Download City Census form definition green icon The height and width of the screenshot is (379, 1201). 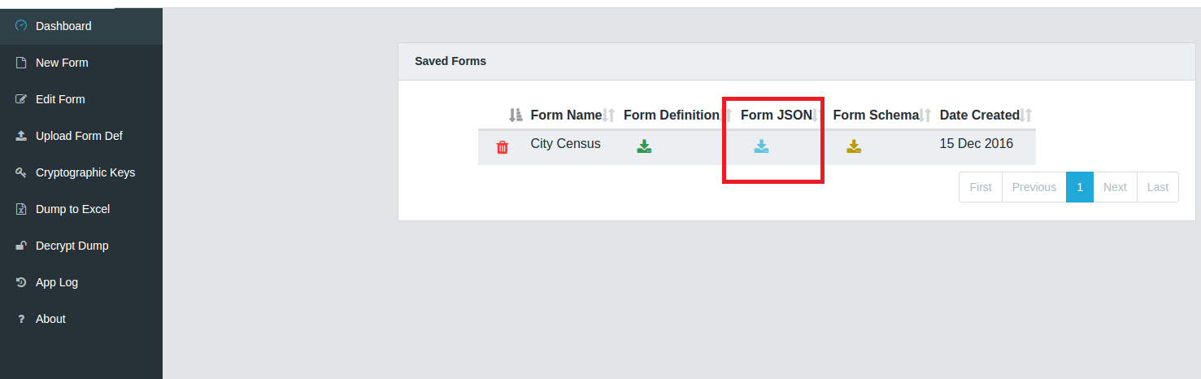pyautogui.click(x=644, y=146)
